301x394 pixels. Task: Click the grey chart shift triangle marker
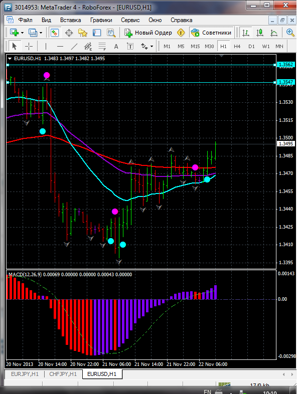[222, 56]
